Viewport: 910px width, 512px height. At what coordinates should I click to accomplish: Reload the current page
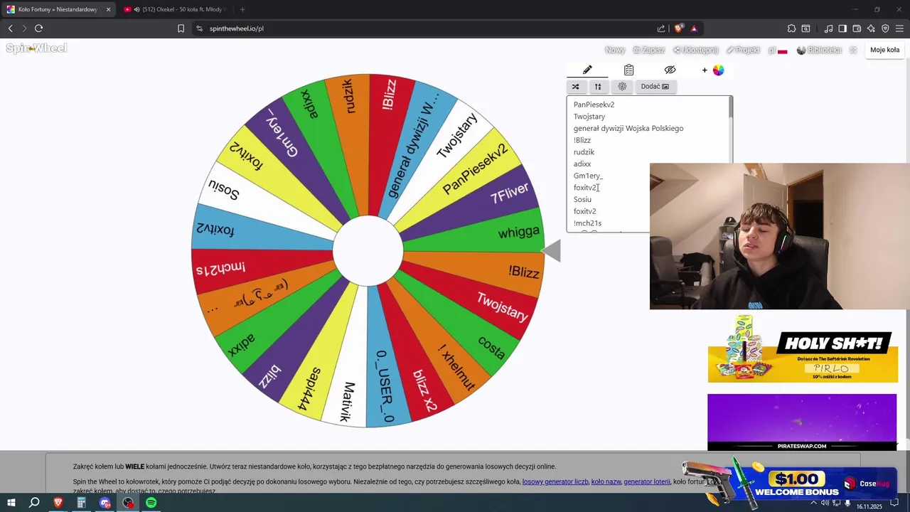tap(39, 28)
